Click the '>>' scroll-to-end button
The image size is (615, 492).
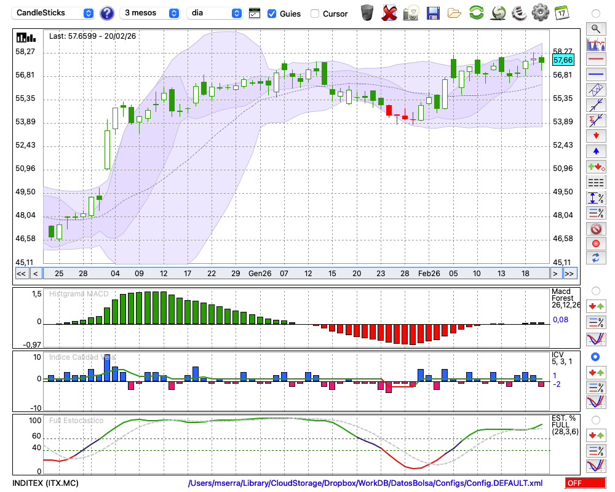click(569, 273)
